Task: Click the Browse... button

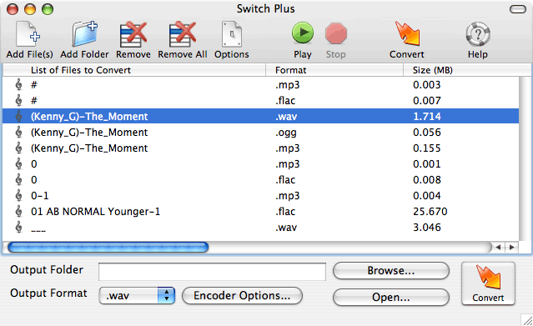Action: tap(391, 271)
